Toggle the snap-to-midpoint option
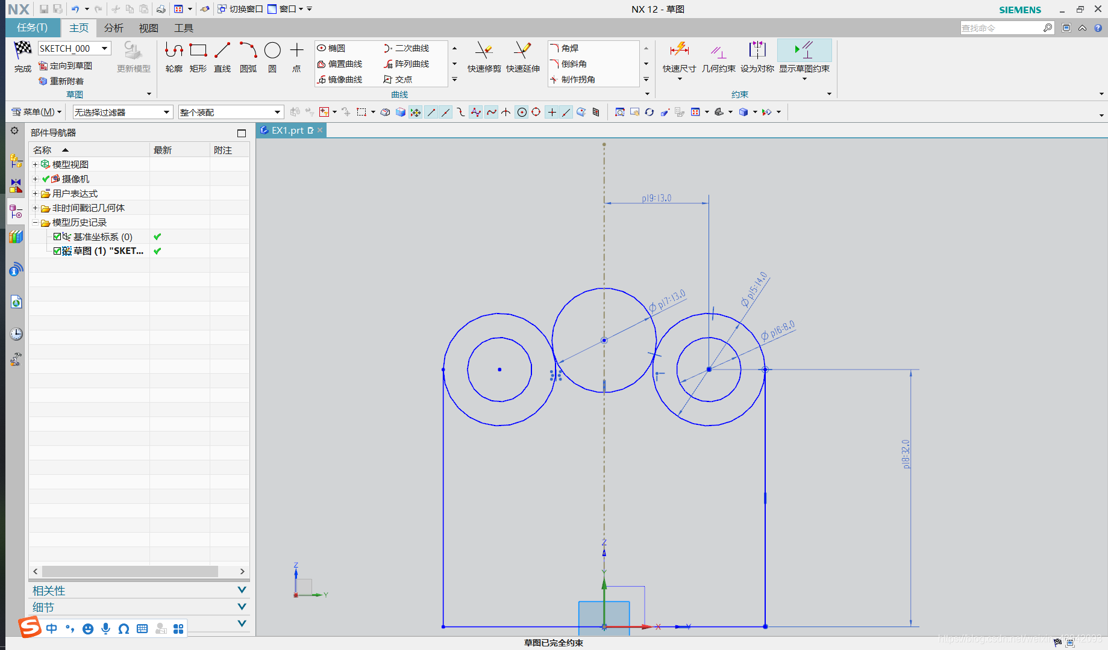Screen dimensions: 1108x650 coord(446,112)
